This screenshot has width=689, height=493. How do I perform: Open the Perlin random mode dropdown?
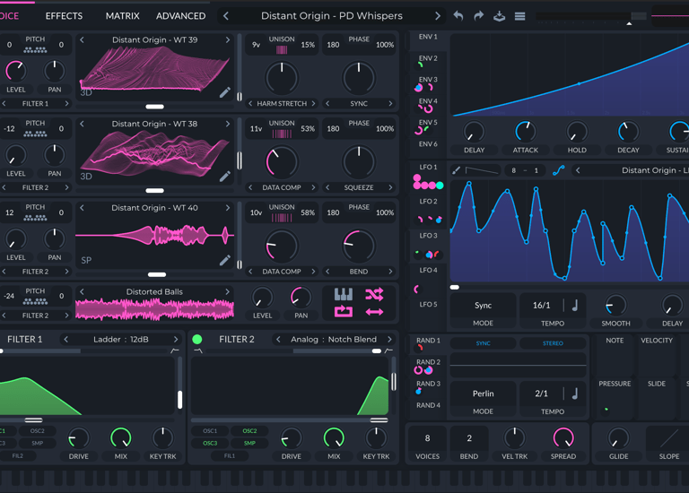pyautogui.click(x=483, y=394)
